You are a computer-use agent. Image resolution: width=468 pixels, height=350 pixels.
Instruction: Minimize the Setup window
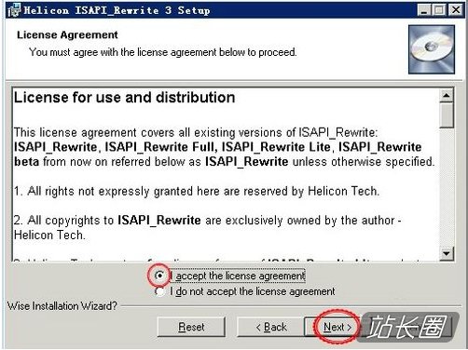tap(423, 10)
